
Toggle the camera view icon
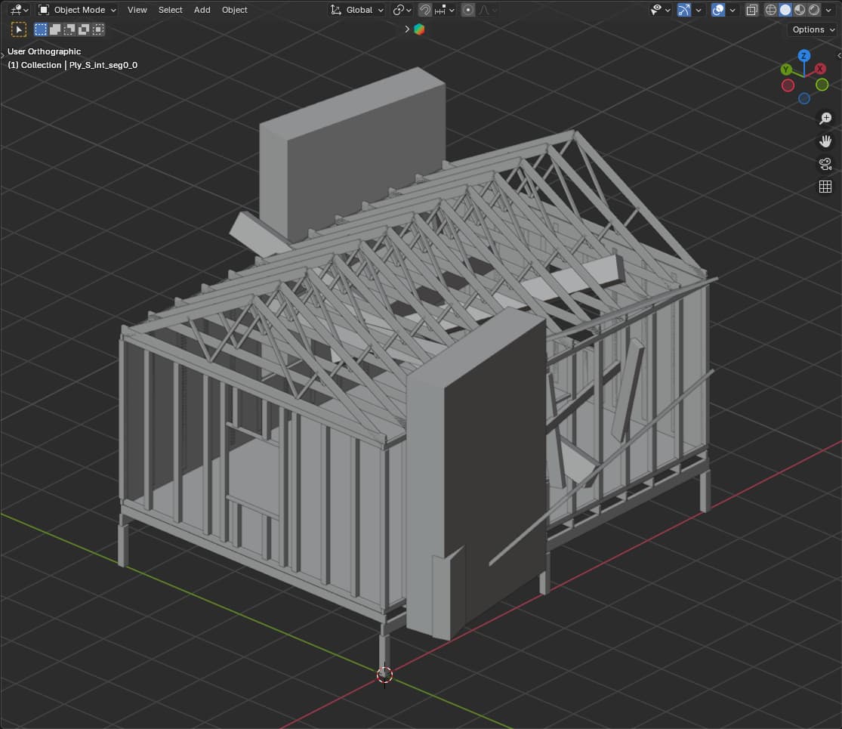tap(825, 164)
